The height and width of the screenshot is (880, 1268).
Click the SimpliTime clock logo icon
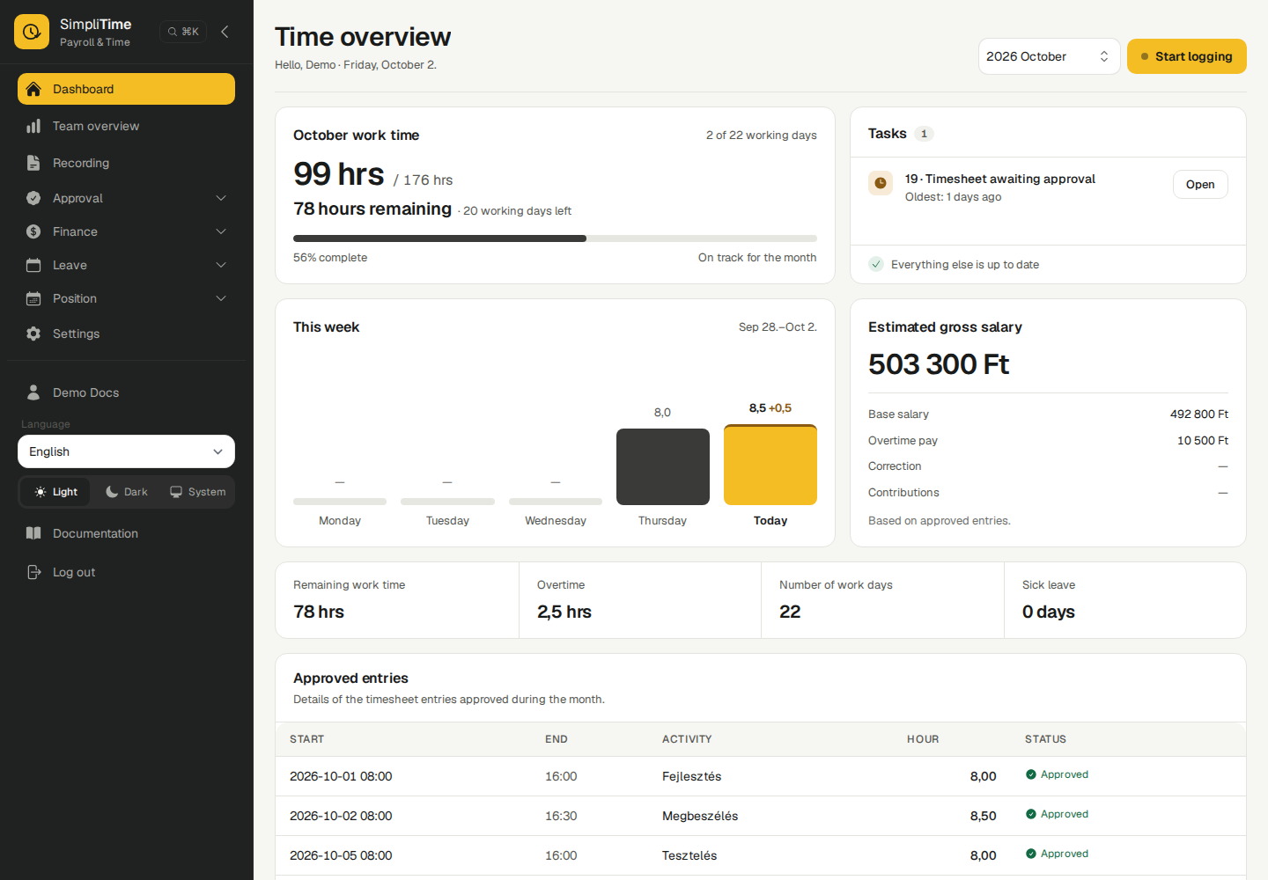[x=32, y=32]
